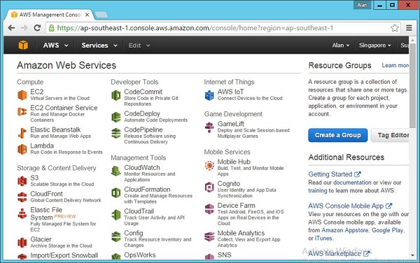Open the Lambda service name link
The width and height of the screenshot is (420, 263).
click(x=42, y=145)
